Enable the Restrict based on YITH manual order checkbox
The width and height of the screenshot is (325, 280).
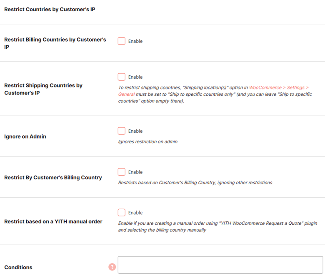tap(122, 213)
